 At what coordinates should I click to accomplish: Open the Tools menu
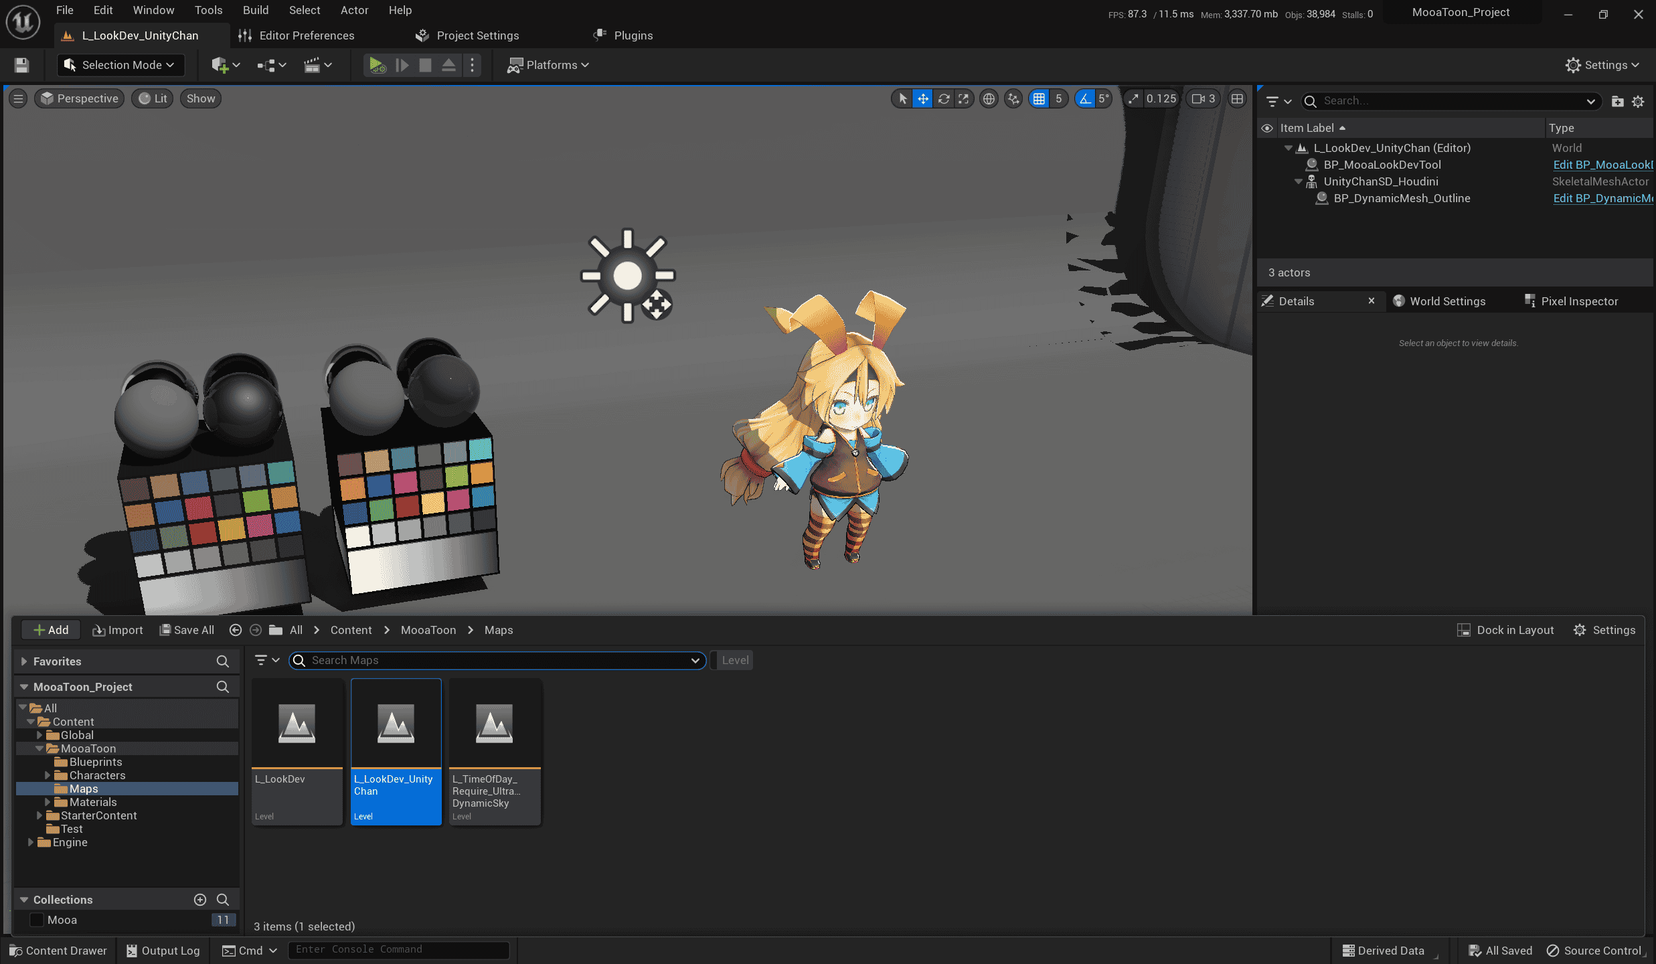pos(208,10)
